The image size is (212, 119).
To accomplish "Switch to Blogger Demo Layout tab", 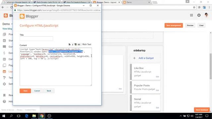I will click(106, 2).
